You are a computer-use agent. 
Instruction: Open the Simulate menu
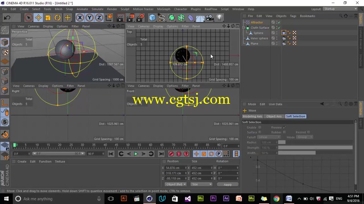click(97, 9)
